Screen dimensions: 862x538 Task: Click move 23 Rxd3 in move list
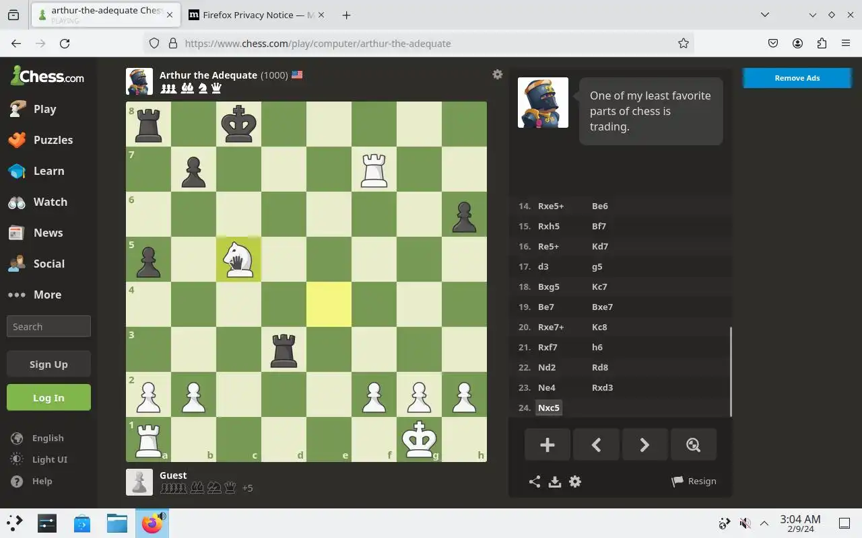click(602, 387)
